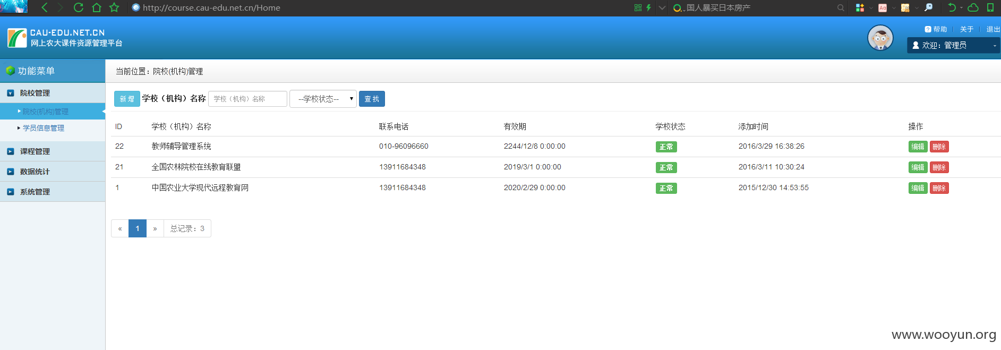The image size is (1001, 350).
Task: Click expiry date 2244/12/8 0:00:00
Action: click(535, 146)
